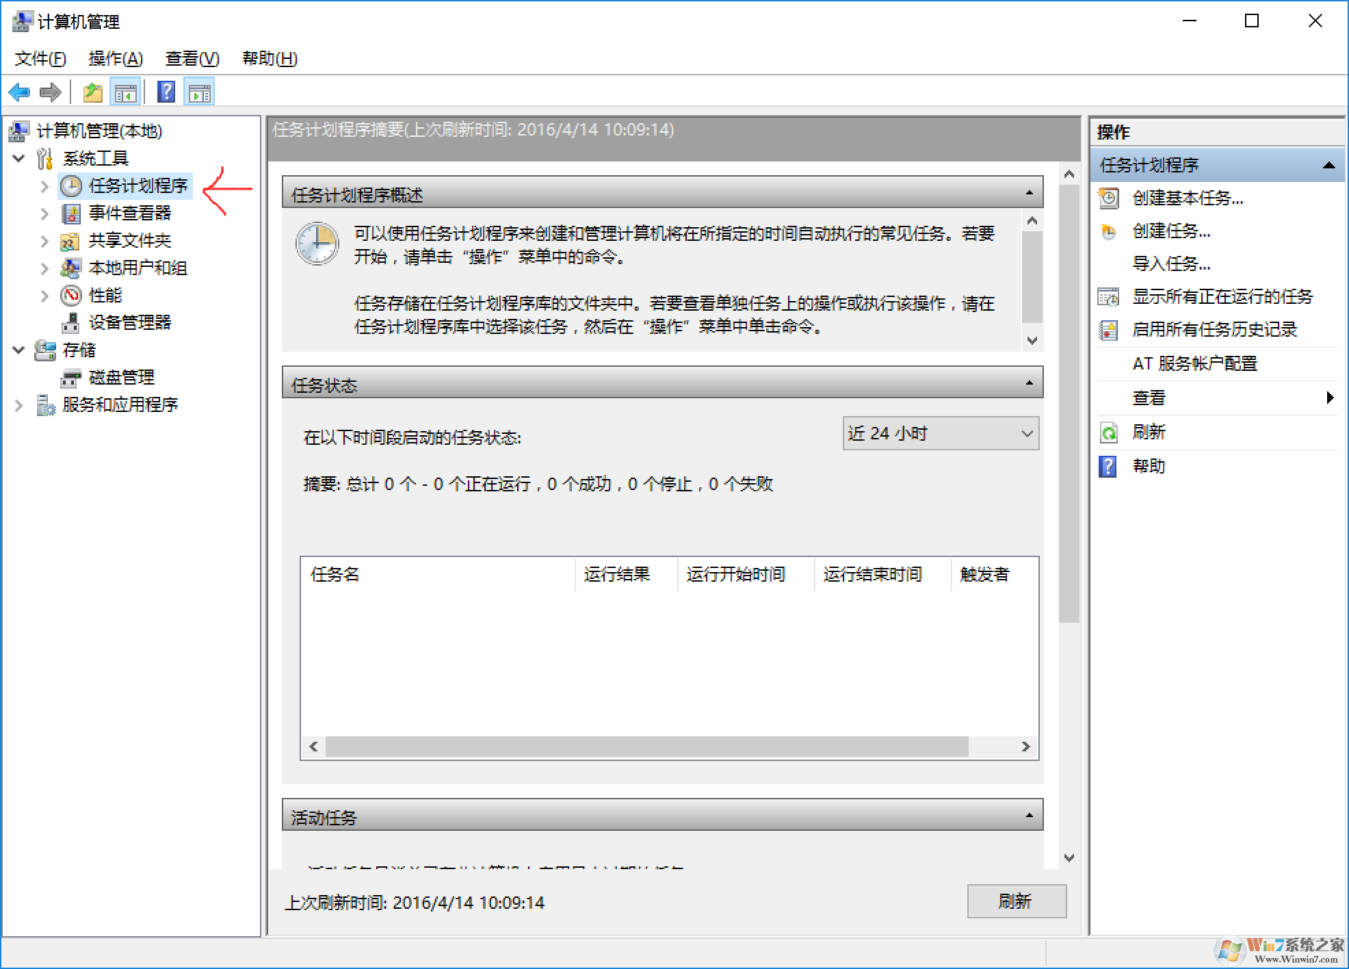
Task: Click the 刷新 icon in Actions pane
Action: point(1108,432)
